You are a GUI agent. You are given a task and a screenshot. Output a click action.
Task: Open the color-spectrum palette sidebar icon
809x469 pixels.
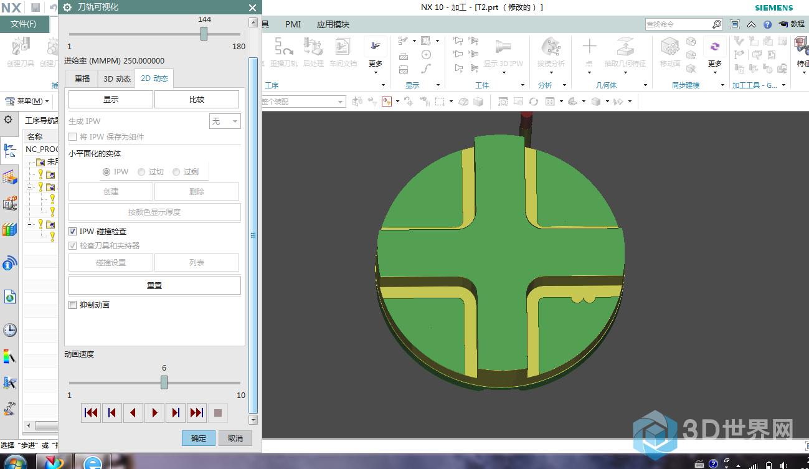(x=9, y=357)
